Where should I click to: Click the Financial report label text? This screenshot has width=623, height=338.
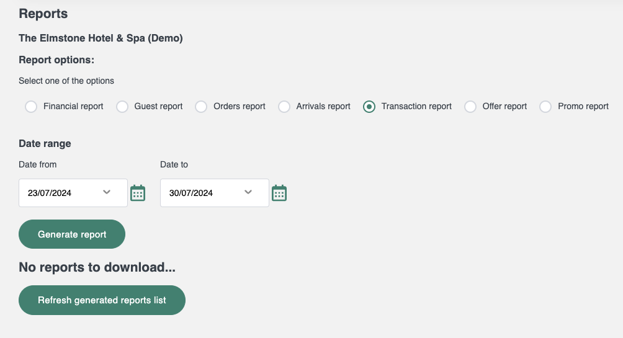[73, 107]
